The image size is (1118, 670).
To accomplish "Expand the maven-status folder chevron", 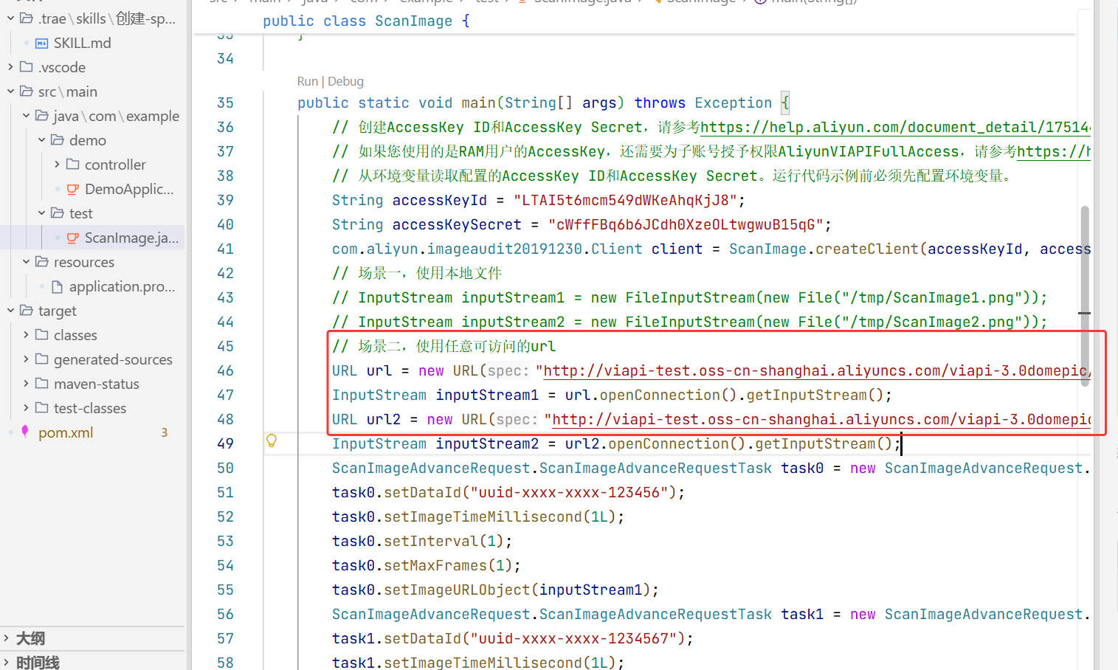I will [26, 384].
